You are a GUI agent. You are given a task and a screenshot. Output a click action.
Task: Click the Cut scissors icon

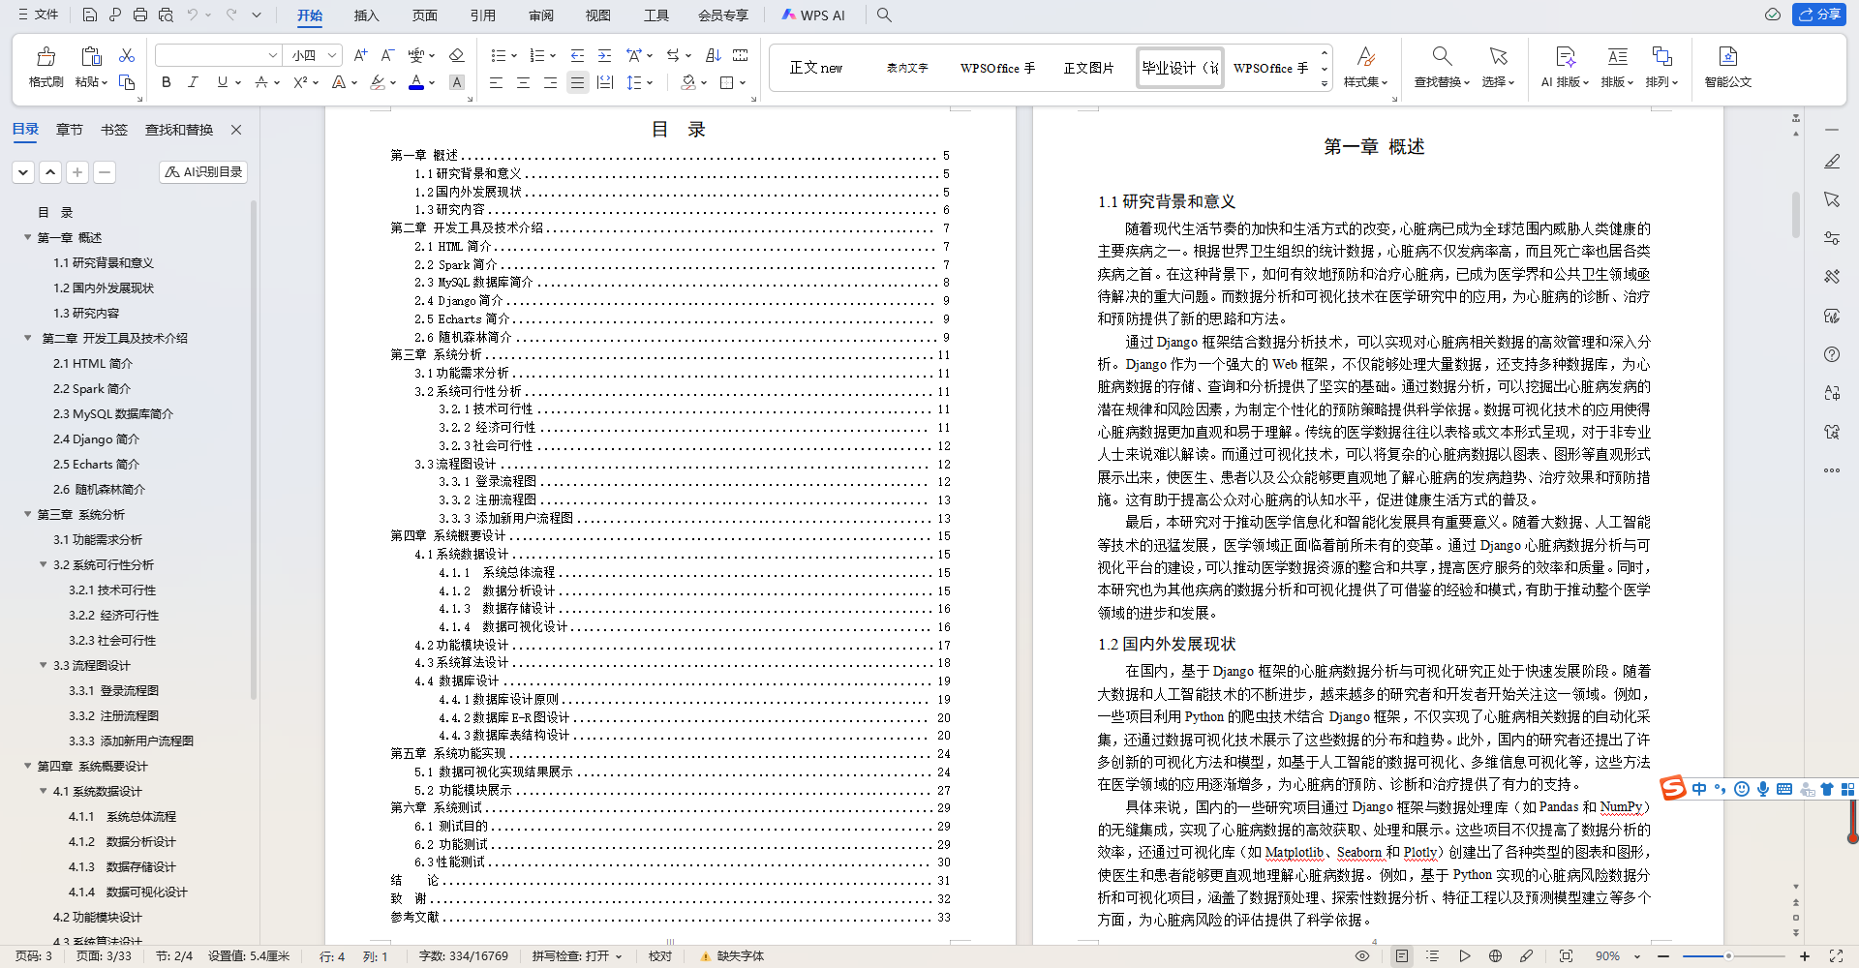click(127, 56)
